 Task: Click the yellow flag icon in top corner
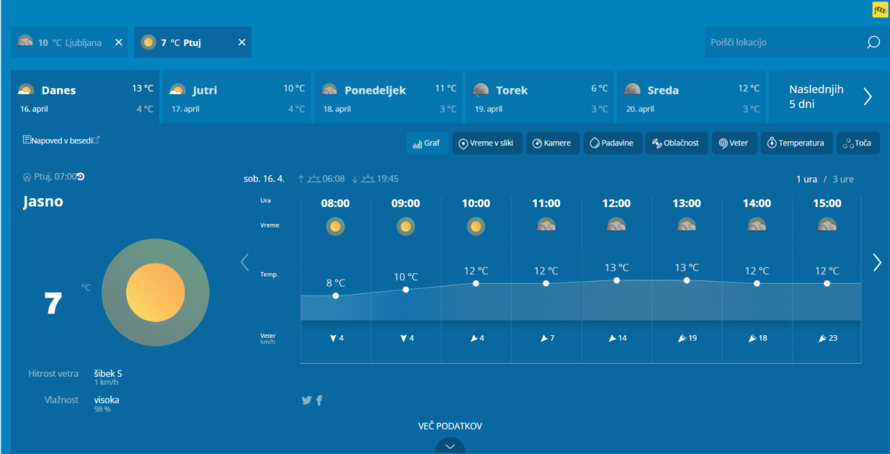880,10
